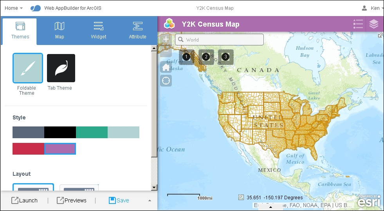Click the Powered by Esri logo
This screenshot has height=211, width=384.
pos(370,201)
